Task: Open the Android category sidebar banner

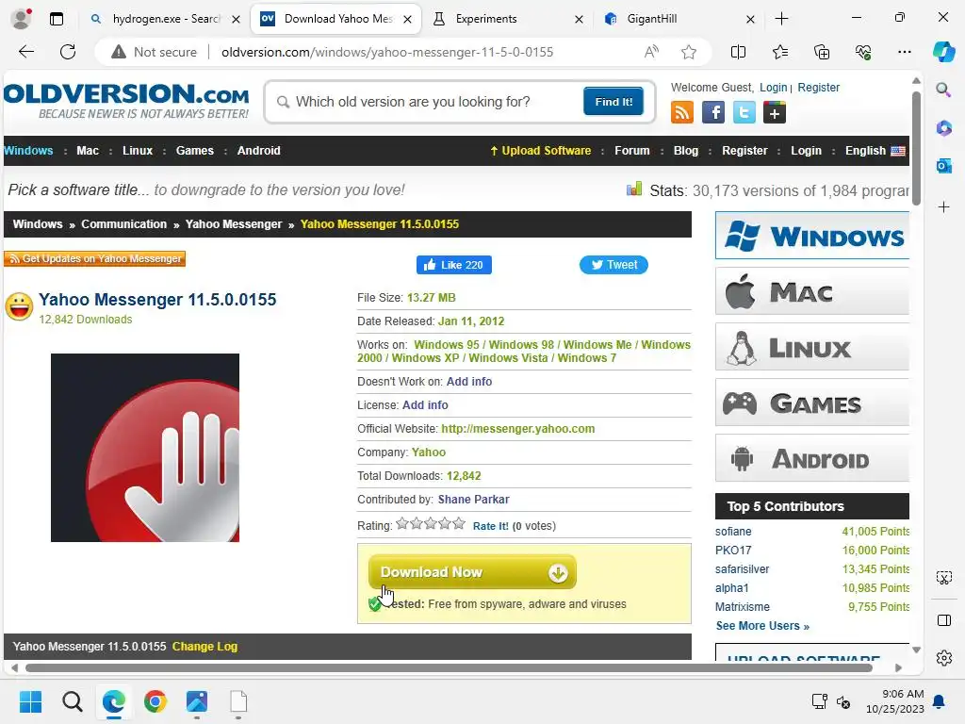Action: pyautogui.click(x=811, y=459)
